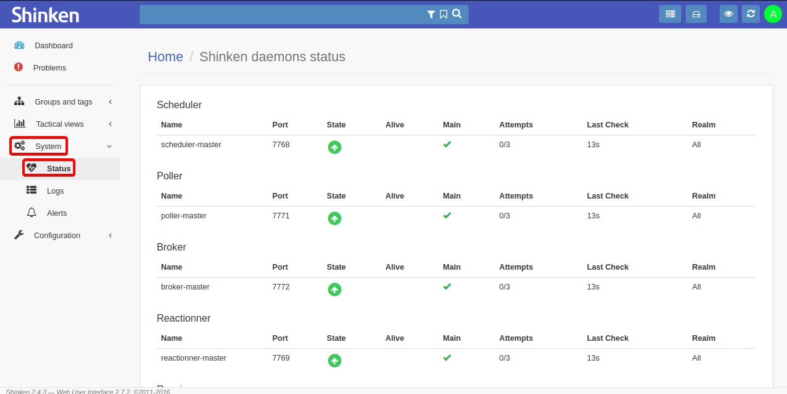The image size is (787, 394).
Task: Select the 'reactionner-master' name cell
Action: pyautogui.click(x=194, y=358)
